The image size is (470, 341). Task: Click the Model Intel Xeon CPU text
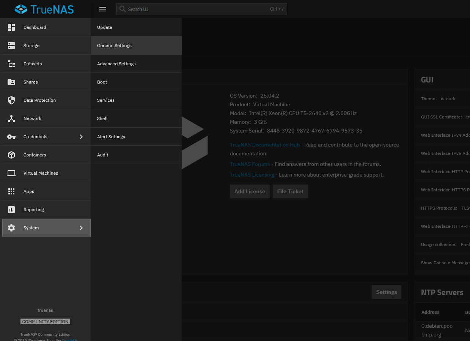coord(293,113)
